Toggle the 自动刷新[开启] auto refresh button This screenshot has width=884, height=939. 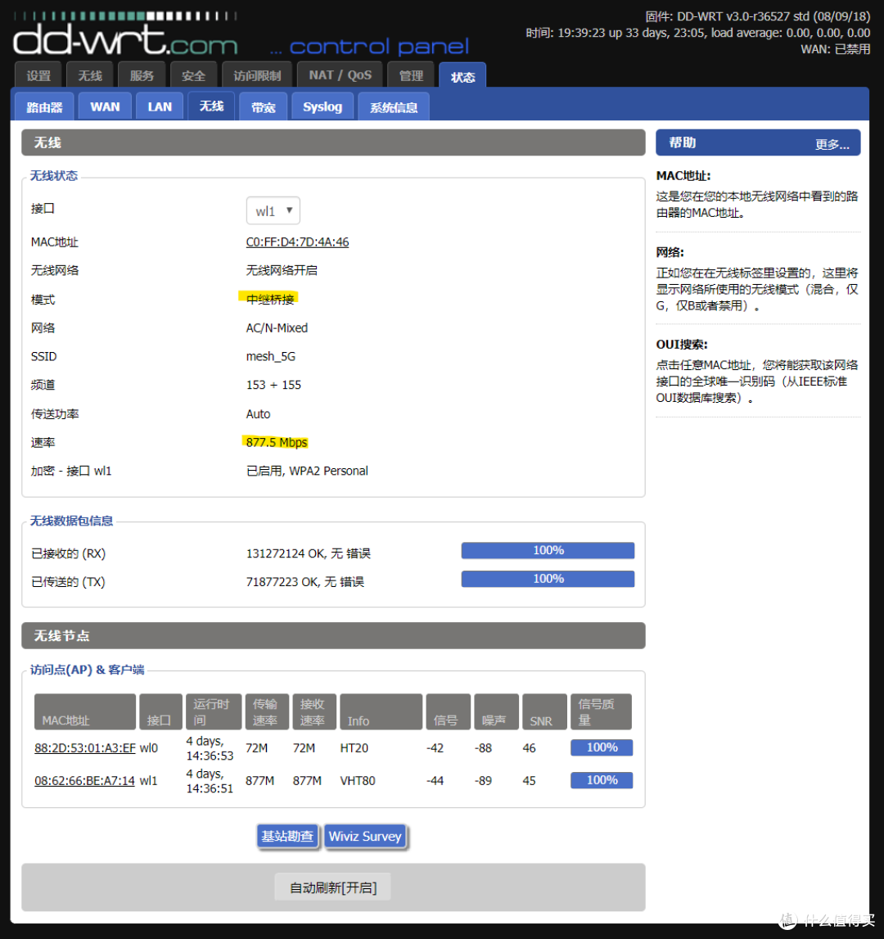coord(333,887)
